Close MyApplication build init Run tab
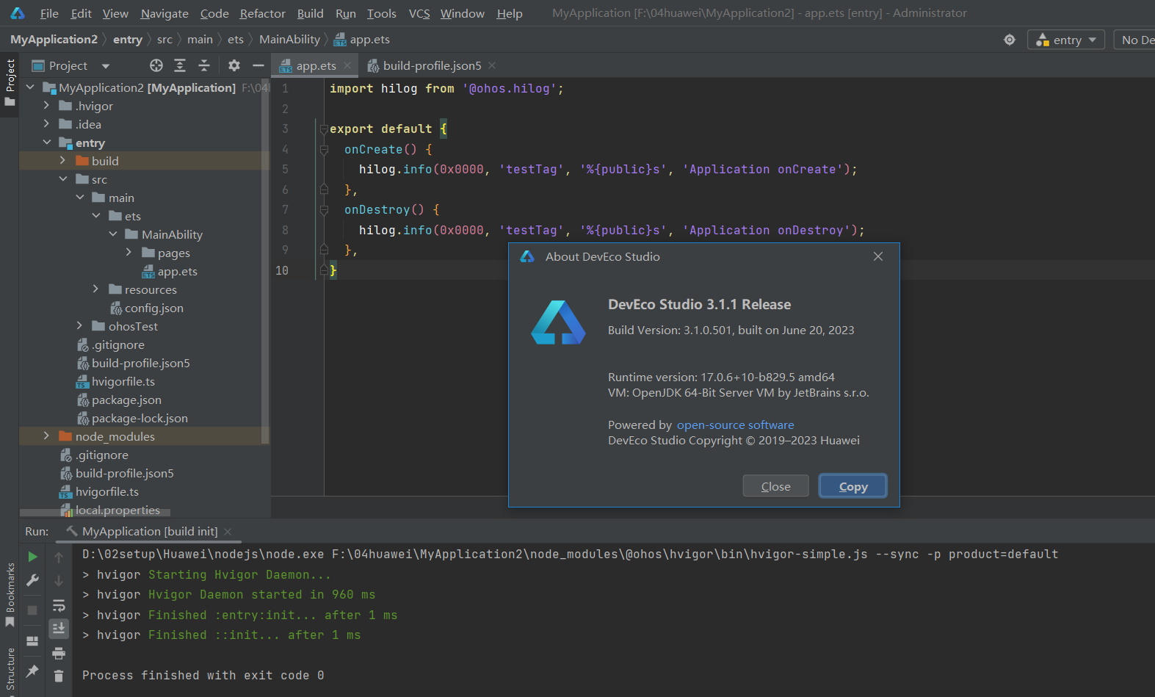 [x=228, y=531]
